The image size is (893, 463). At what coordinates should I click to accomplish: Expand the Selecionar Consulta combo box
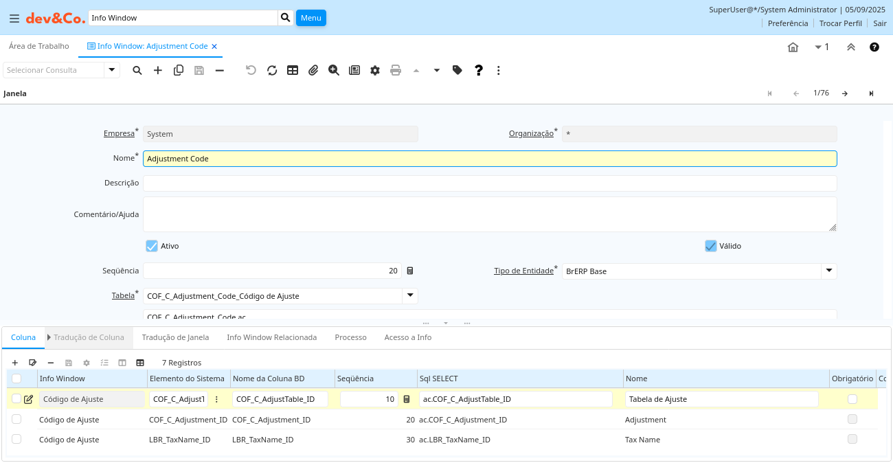111,70
